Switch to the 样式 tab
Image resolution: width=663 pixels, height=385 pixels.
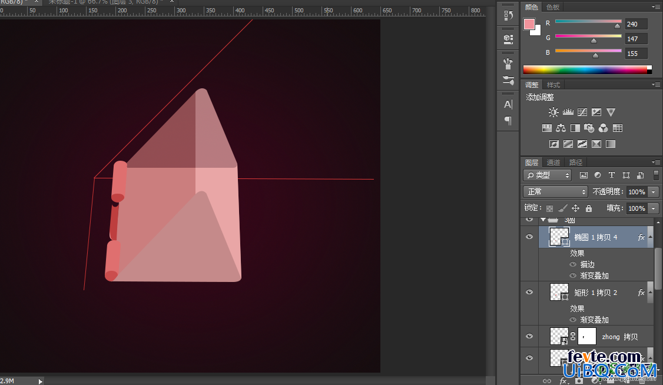coord(553,85)
